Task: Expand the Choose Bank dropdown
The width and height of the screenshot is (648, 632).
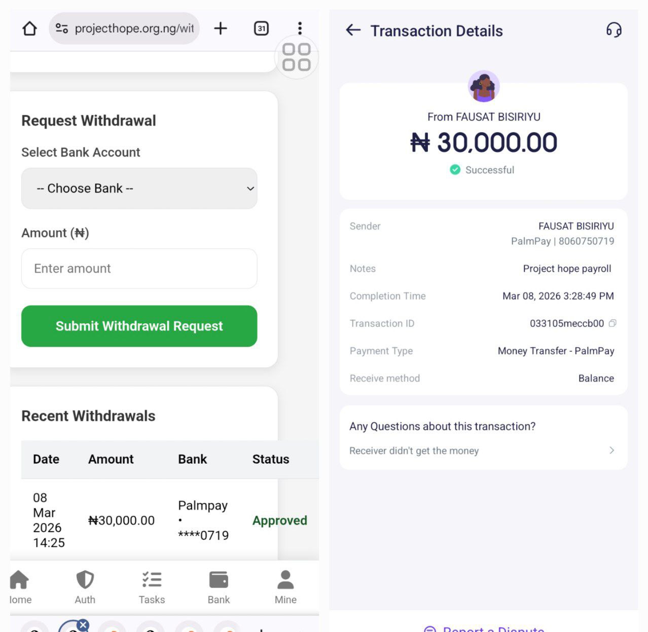Action: pos(139,189)
